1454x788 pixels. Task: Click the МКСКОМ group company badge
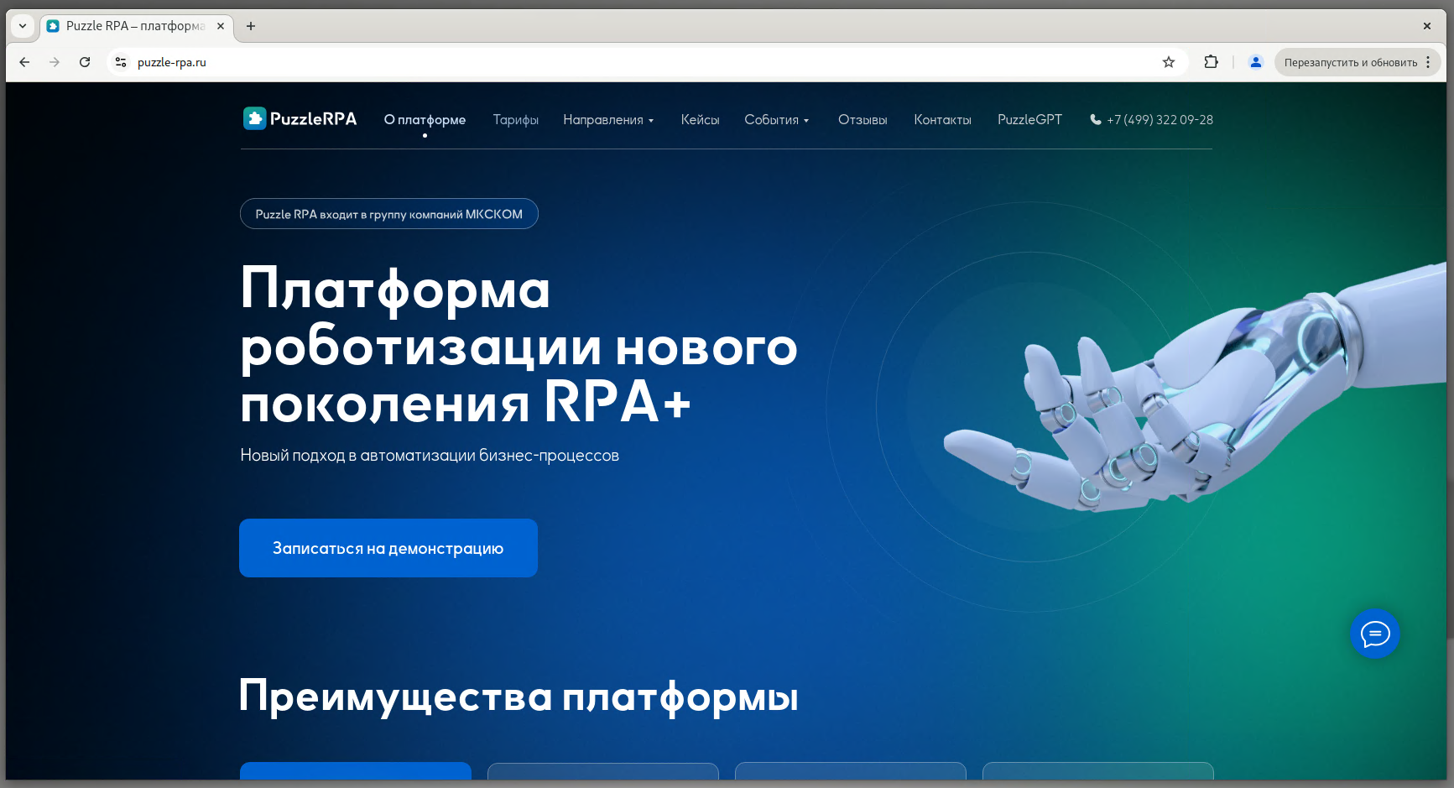[389, 214]
